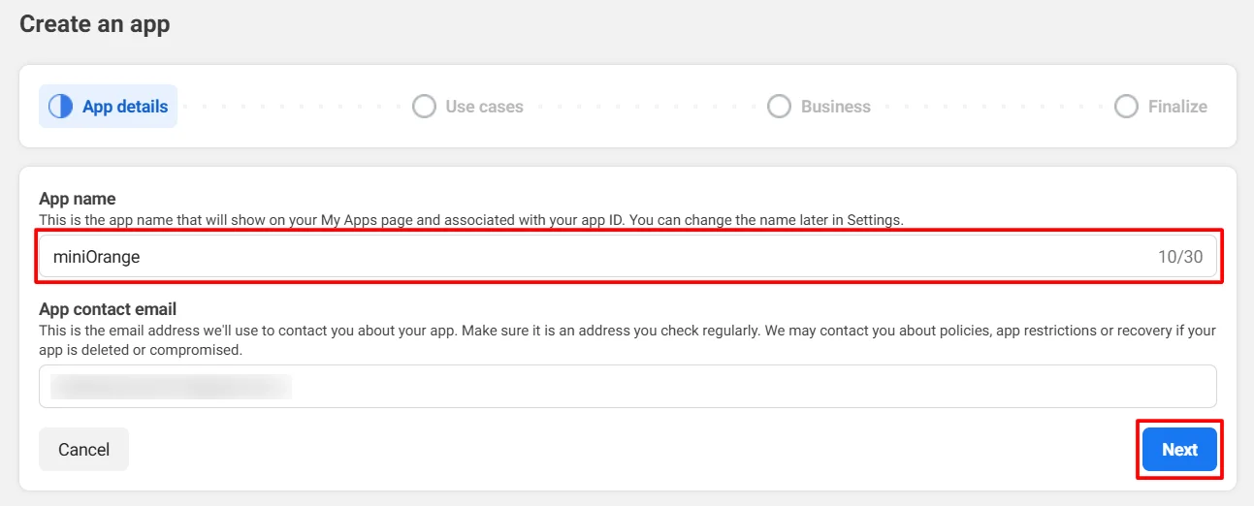Click the Business step circle icon
1254x506 pixels.
click(x=779, y=107)
